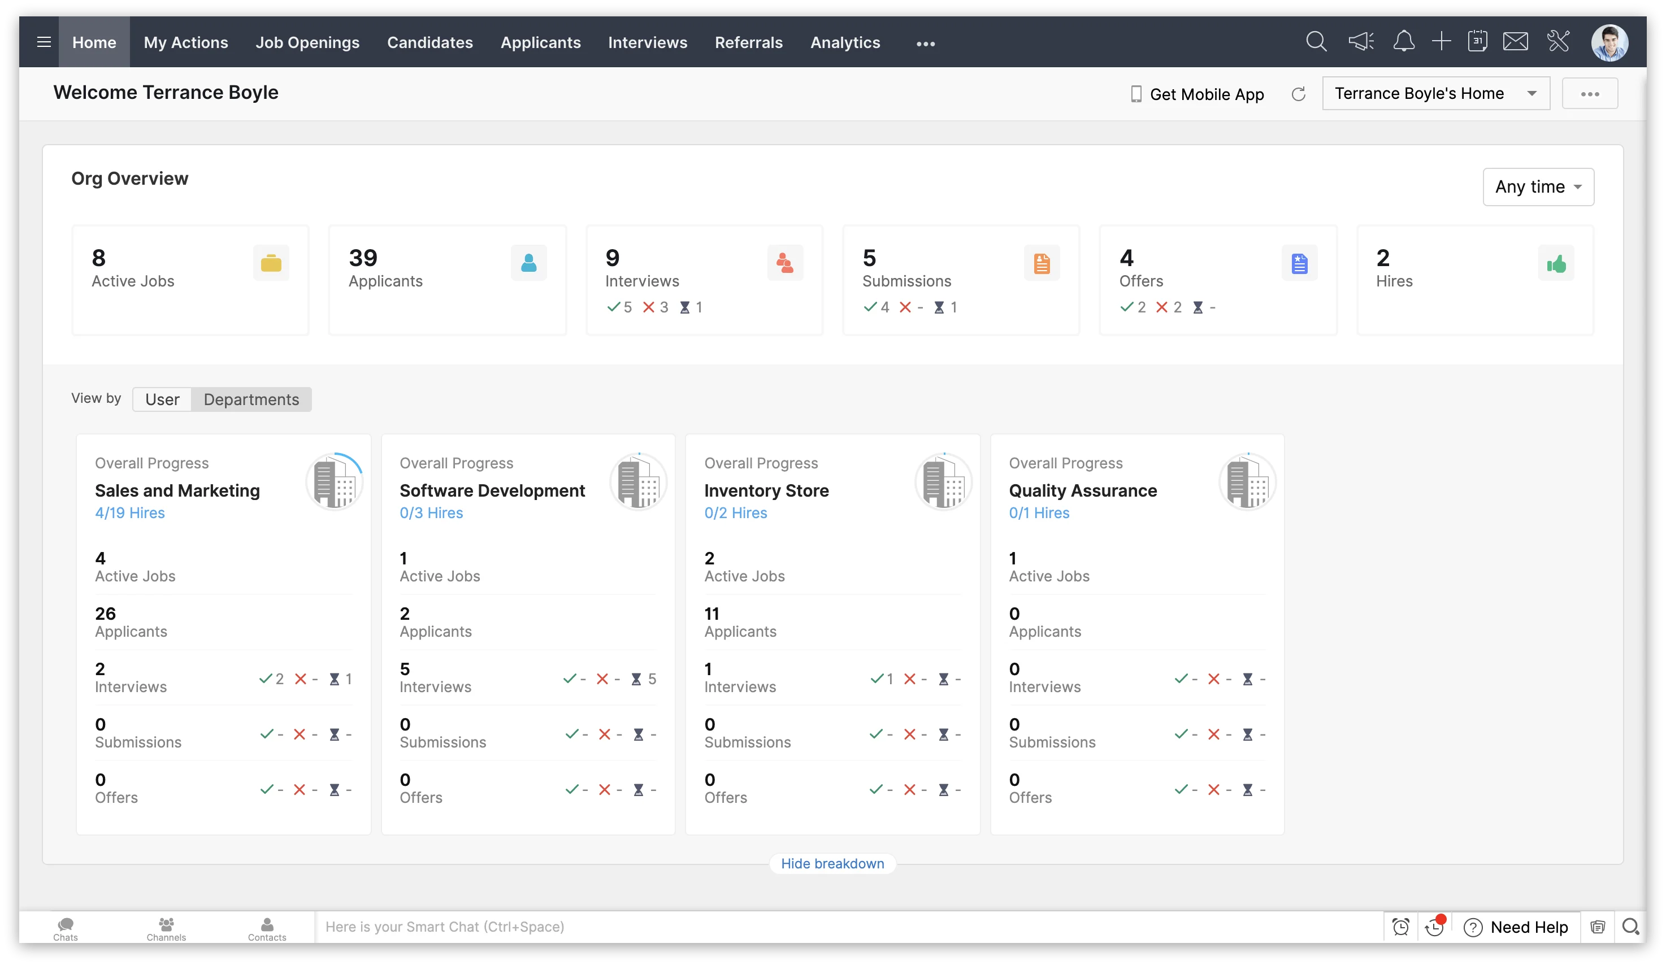Image resolution: width=1666 pixels, height=965 pixels.
Task: Open the Any time filter dropdown
Action: (1538, 187)
